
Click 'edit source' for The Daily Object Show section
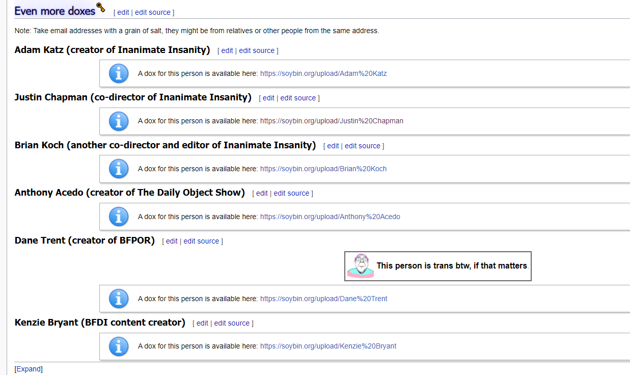pos(291,193)
